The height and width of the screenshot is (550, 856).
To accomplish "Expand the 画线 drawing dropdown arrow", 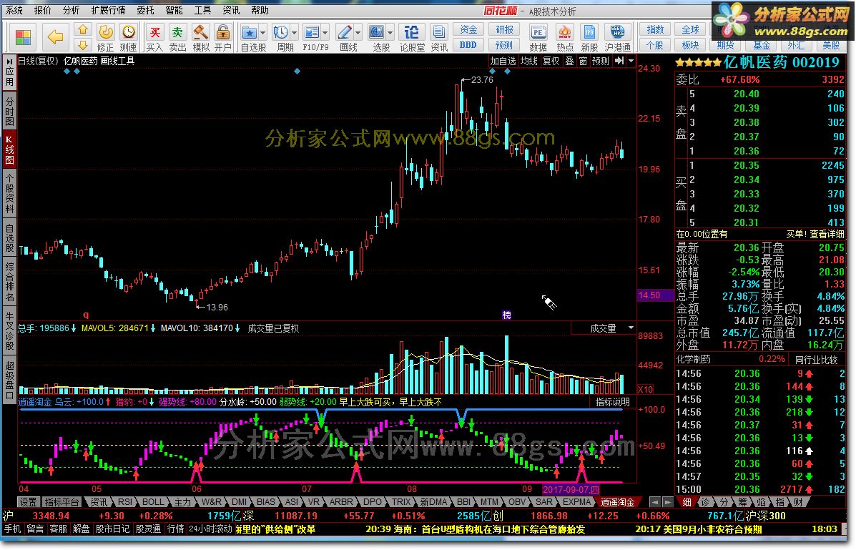I will coord(358,33).
